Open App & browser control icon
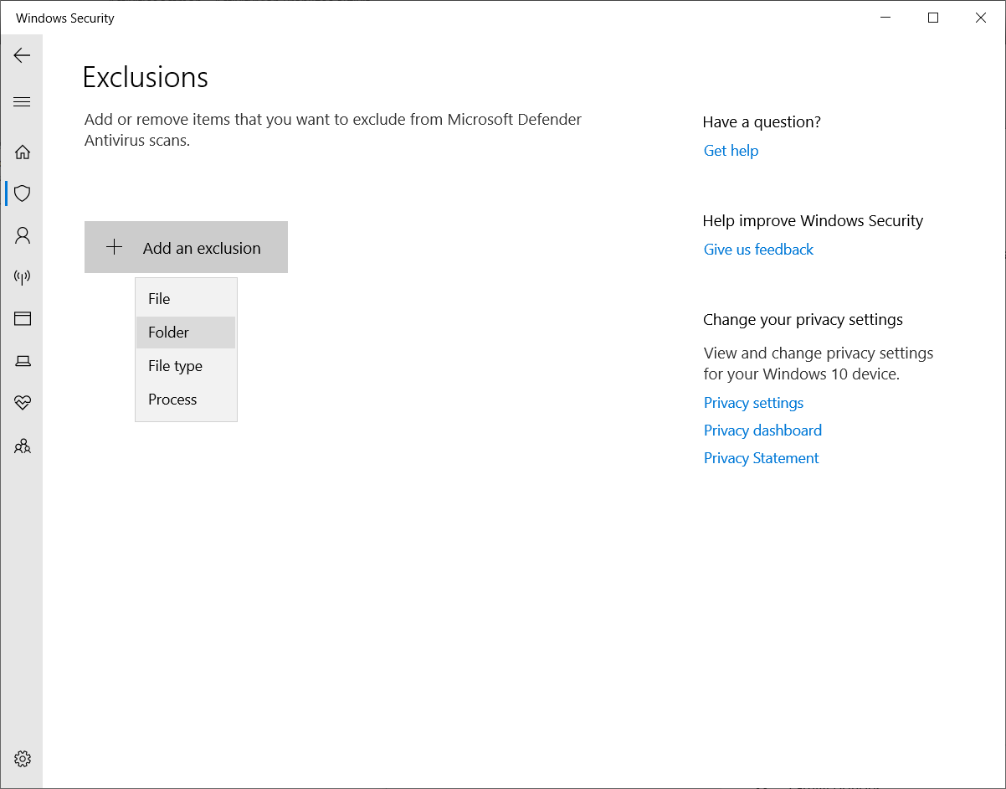The image size is (1006, 789). click(23, 318)
